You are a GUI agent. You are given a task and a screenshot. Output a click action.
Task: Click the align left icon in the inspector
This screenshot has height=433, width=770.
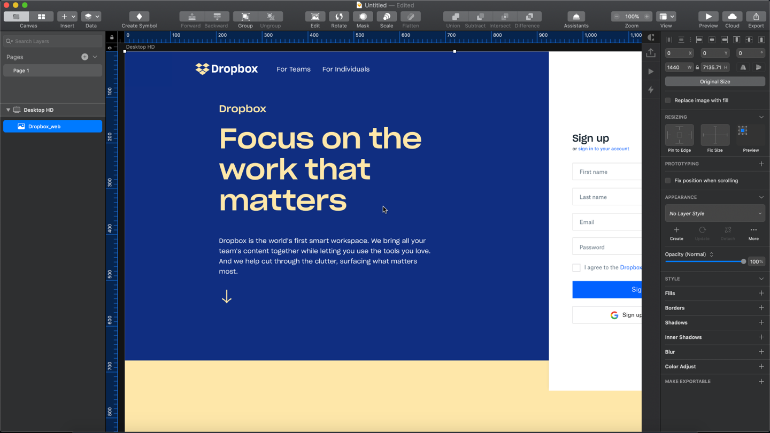click(699, 40)
